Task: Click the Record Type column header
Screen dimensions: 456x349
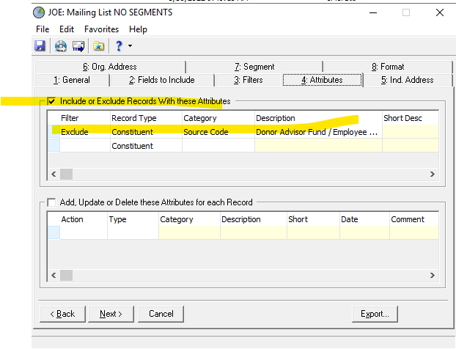Action: click(147, 118)
